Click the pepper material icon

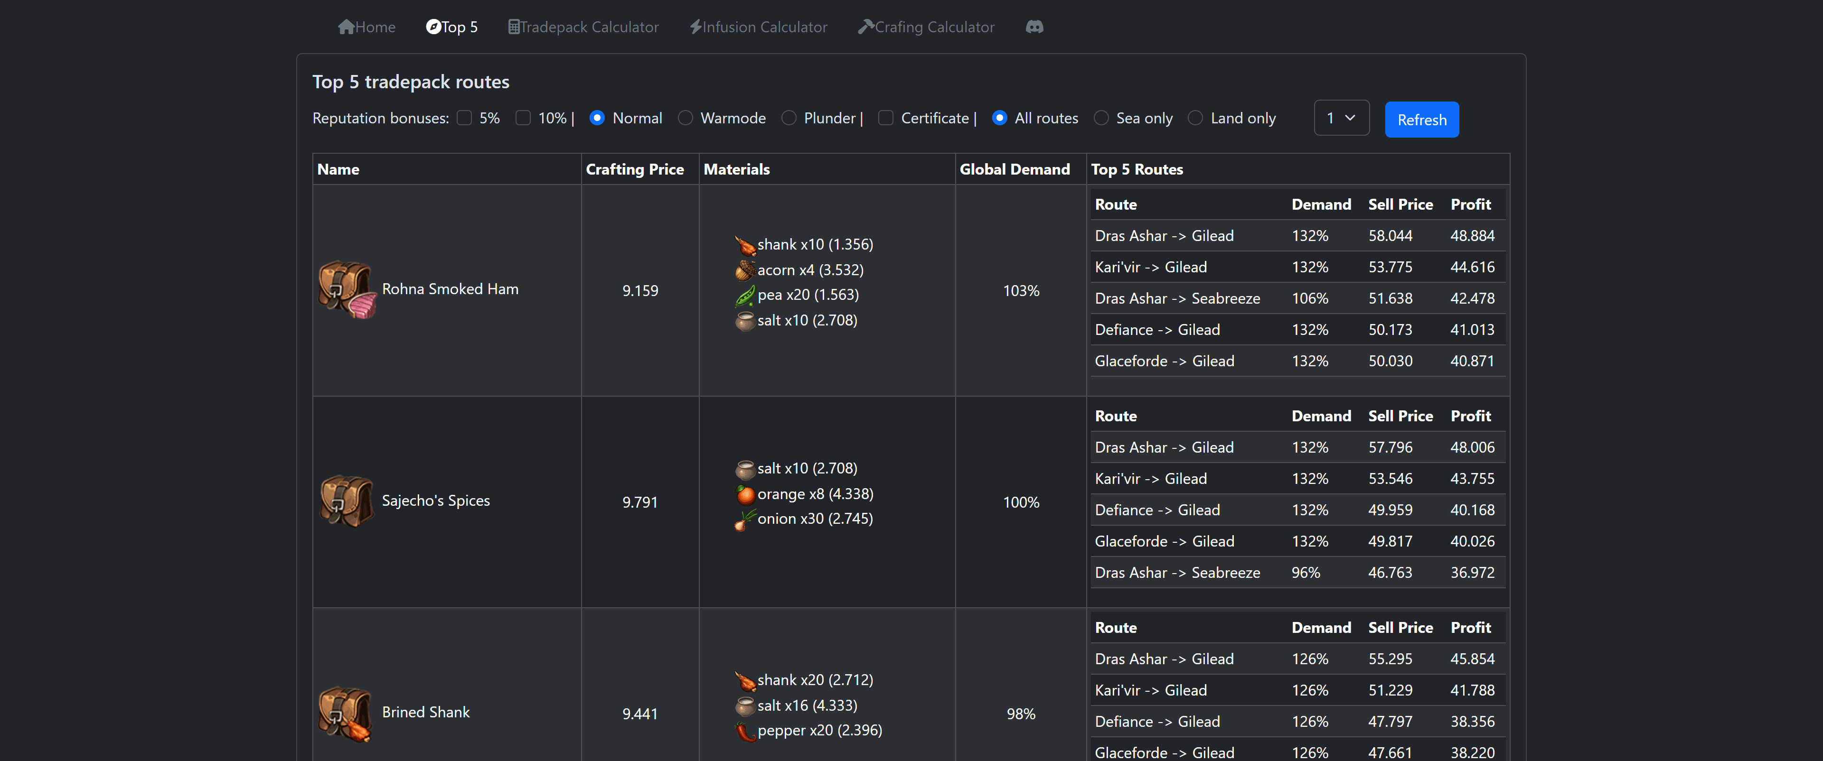click(x=744, y=731)
